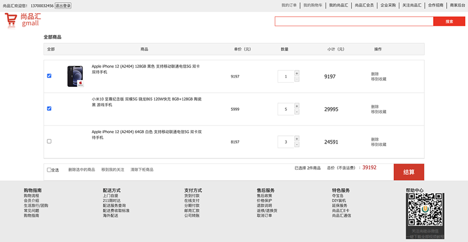Click the unit price 8197

tap(235, 142)
